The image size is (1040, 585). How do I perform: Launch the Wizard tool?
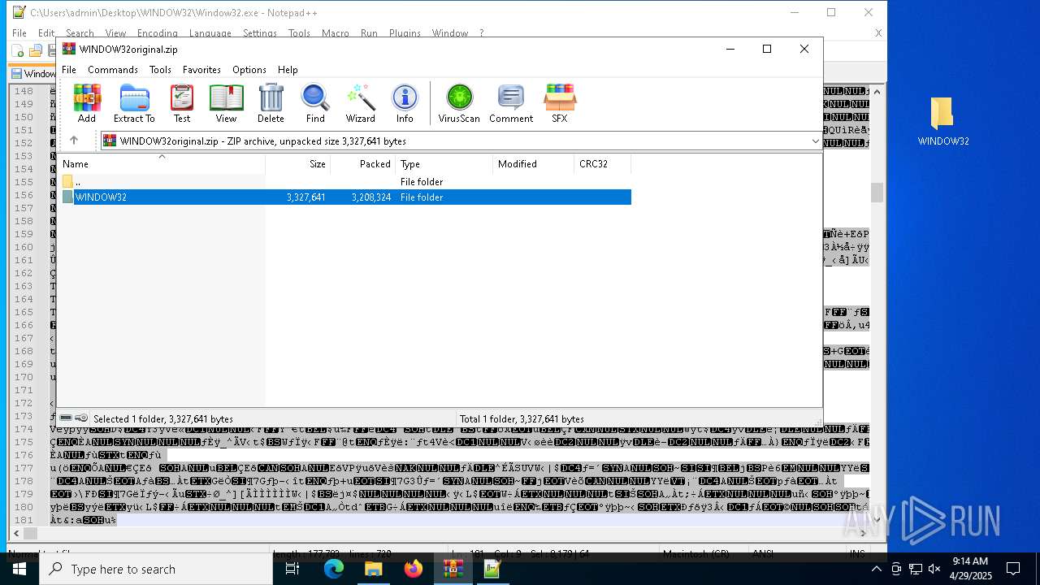click(361, 103)
